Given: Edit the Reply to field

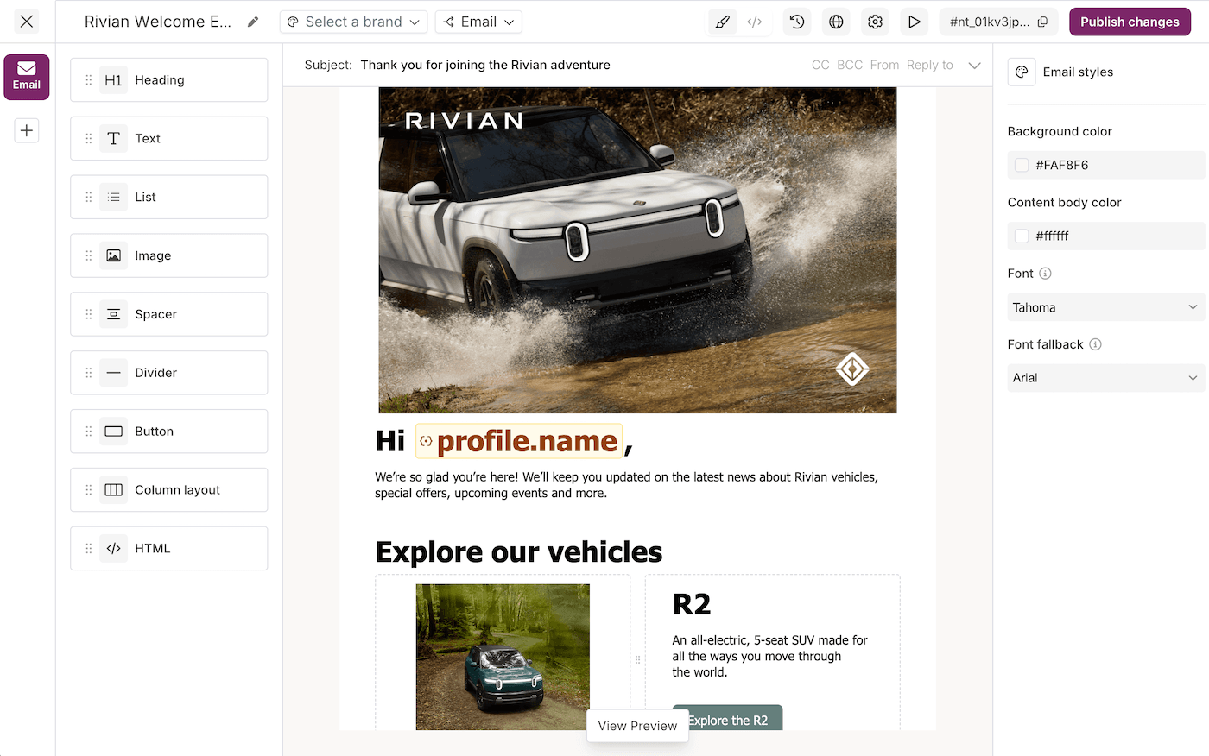Looking at the screenshot, I should click(x=930, y=65).
